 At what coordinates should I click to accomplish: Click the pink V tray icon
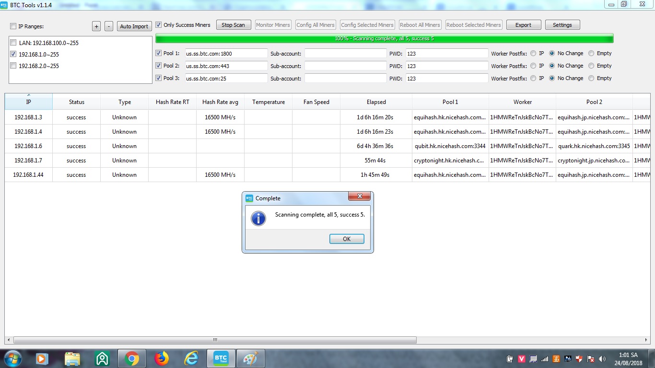(522, 359)
